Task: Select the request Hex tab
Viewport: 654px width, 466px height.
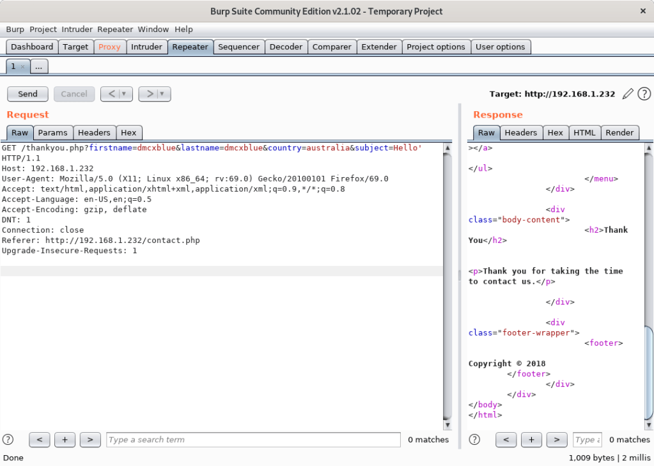Action: tap(128, 132)
